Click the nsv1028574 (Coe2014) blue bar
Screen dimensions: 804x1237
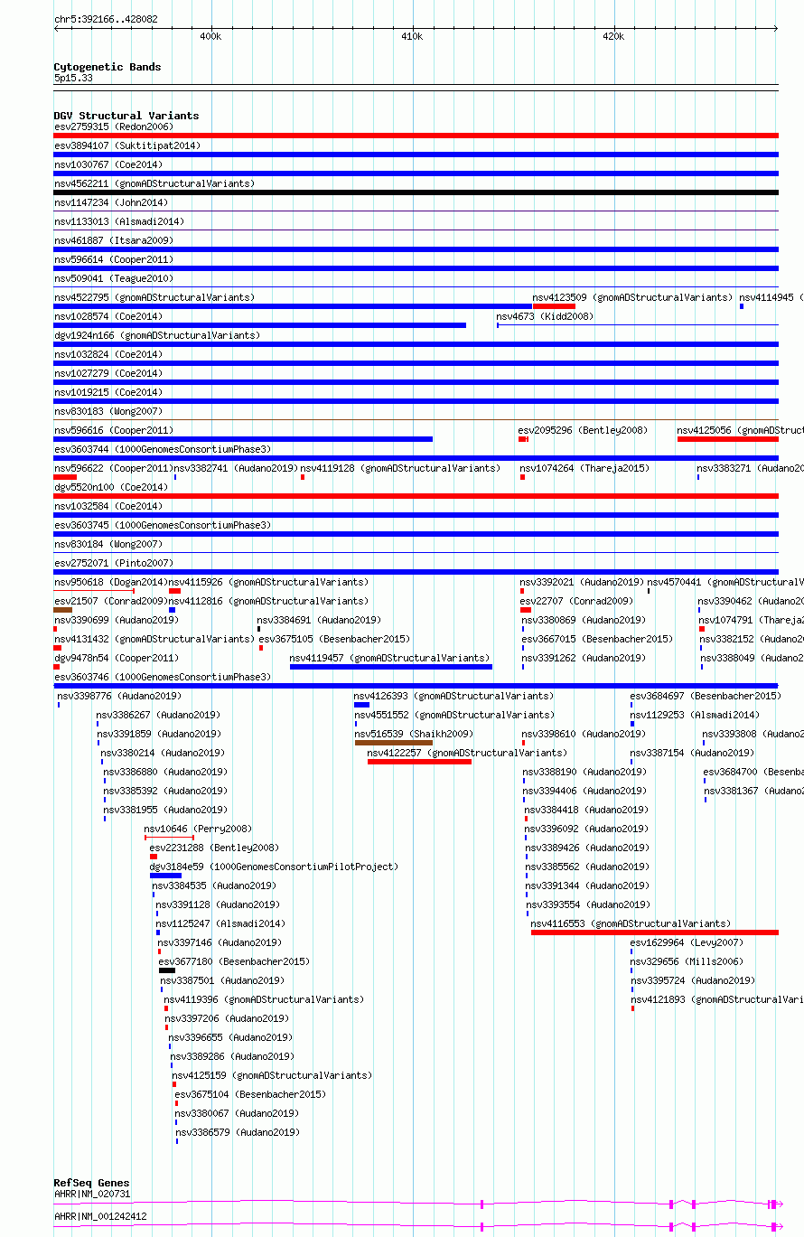point(260,325)
